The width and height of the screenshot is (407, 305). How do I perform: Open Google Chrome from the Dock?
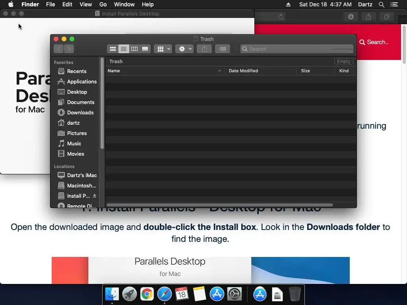(x=147, y=294)
